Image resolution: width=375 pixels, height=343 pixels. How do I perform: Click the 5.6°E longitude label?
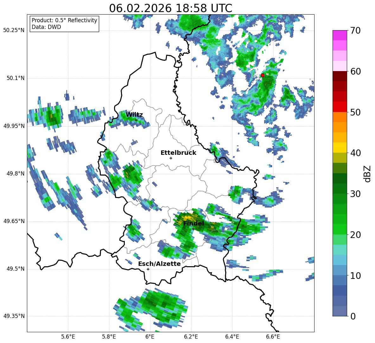pos(68,337)
